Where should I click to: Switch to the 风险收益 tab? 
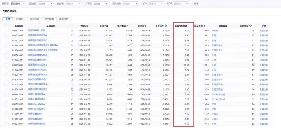tap(35, 19)
